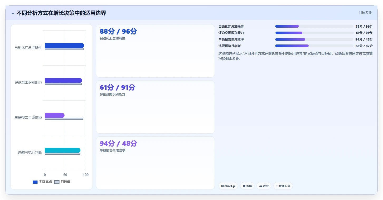Click chart axis label 评论意图识别能力
The width and height of the screenshot is (383, 200).
[28, 82]
